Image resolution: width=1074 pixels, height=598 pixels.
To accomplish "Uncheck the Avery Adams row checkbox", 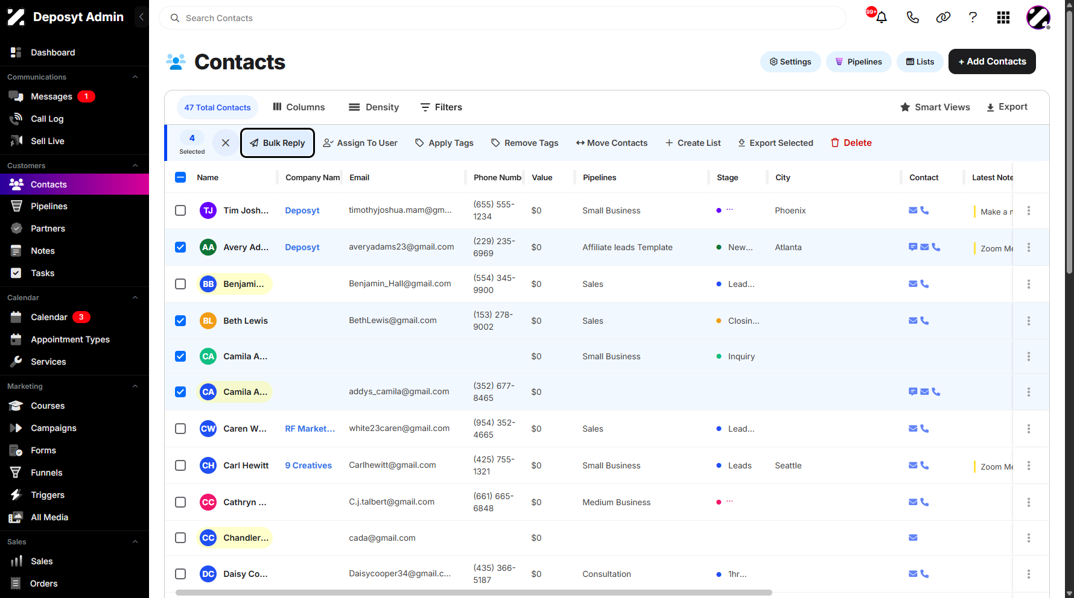I will 180,247.
